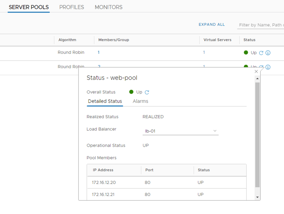Open the Load Balancer lb-01 dropdown
284x214 pixels.
coord(180,131)
